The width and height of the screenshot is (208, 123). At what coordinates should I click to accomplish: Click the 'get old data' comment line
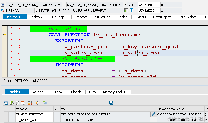[58, 29]
